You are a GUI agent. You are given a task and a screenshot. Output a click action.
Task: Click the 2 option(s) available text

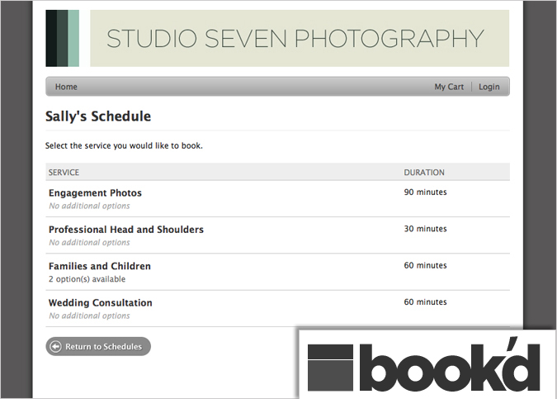(x=87, y=279)
